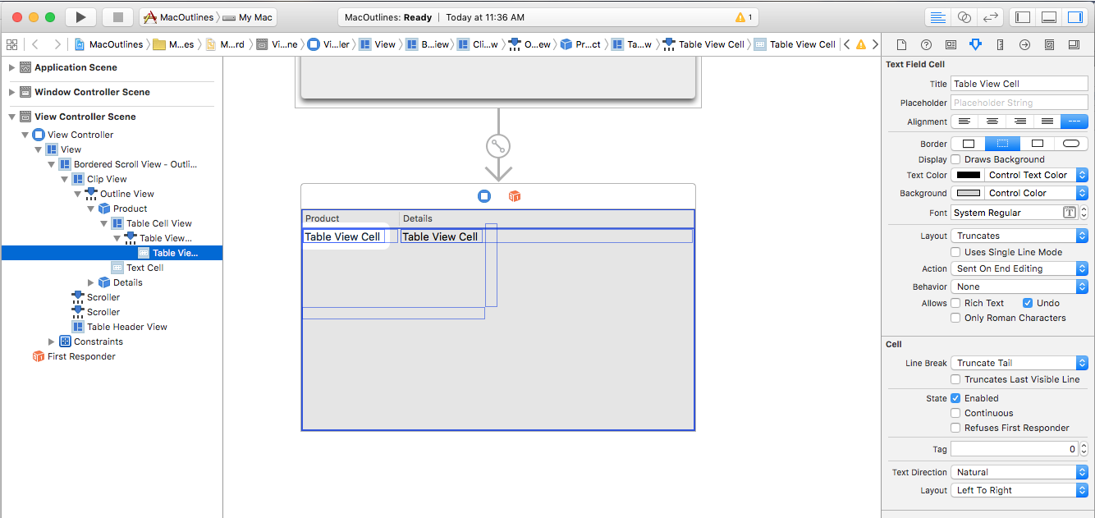Show the Debug area pane
The width and height of the screenshot is (1095, 518).
point(1049,17)
